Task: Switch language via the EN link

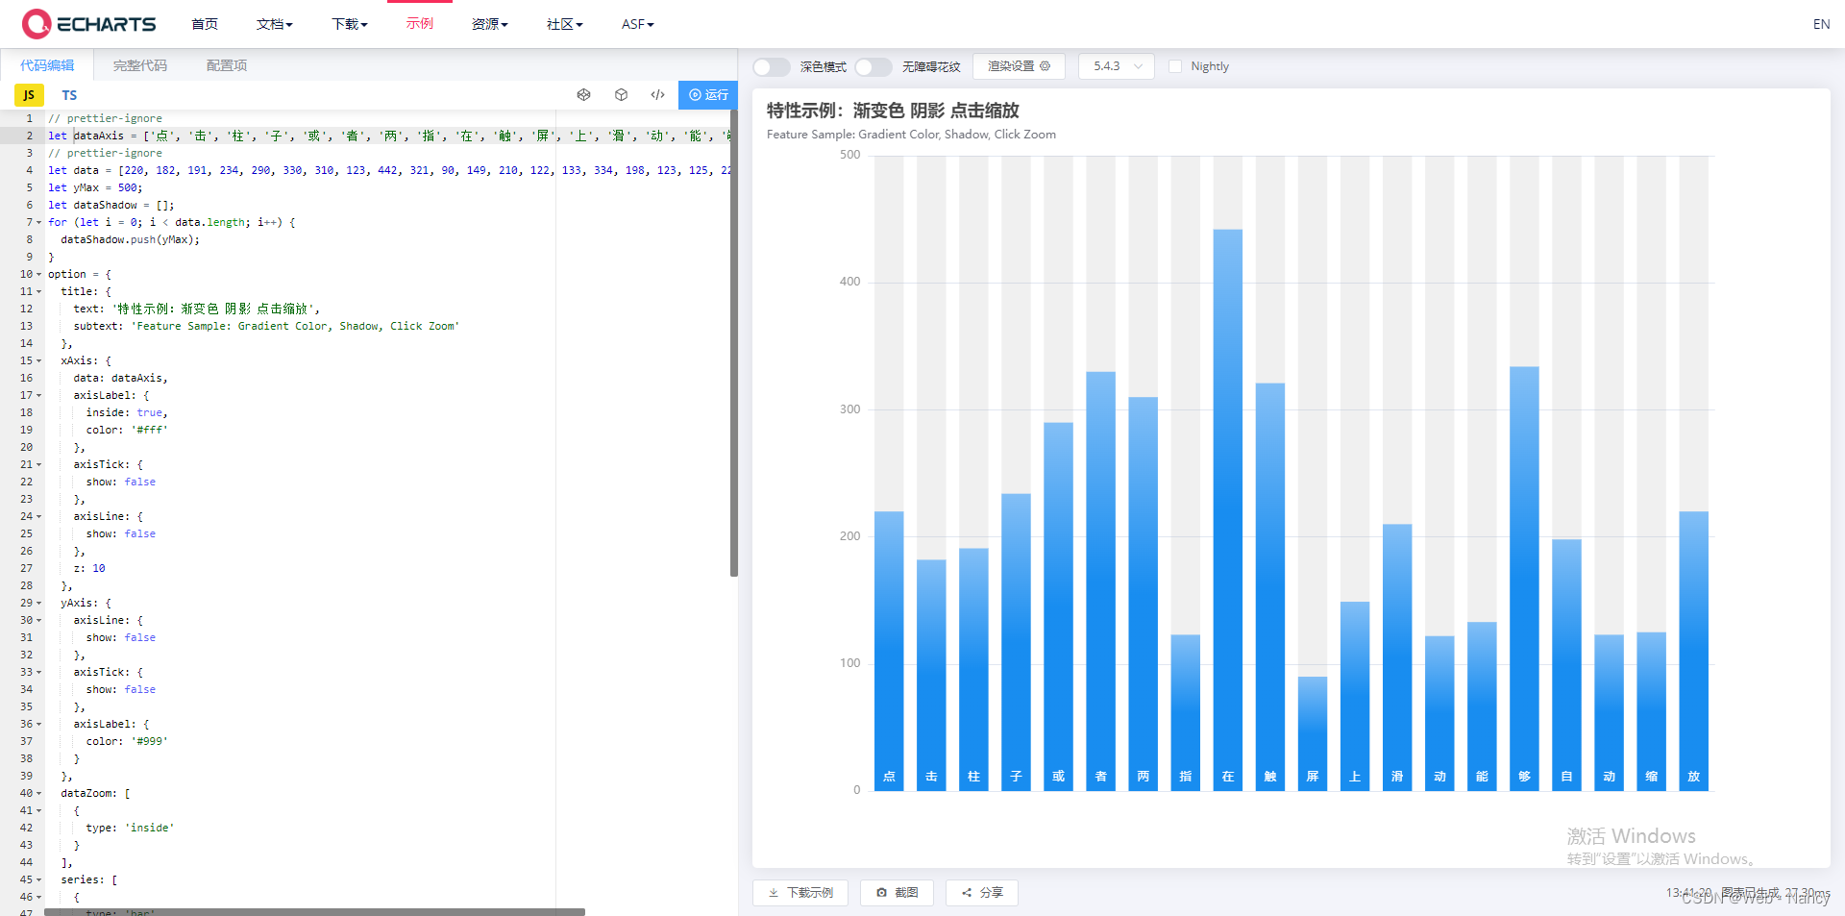Action: click(1822, 24)
